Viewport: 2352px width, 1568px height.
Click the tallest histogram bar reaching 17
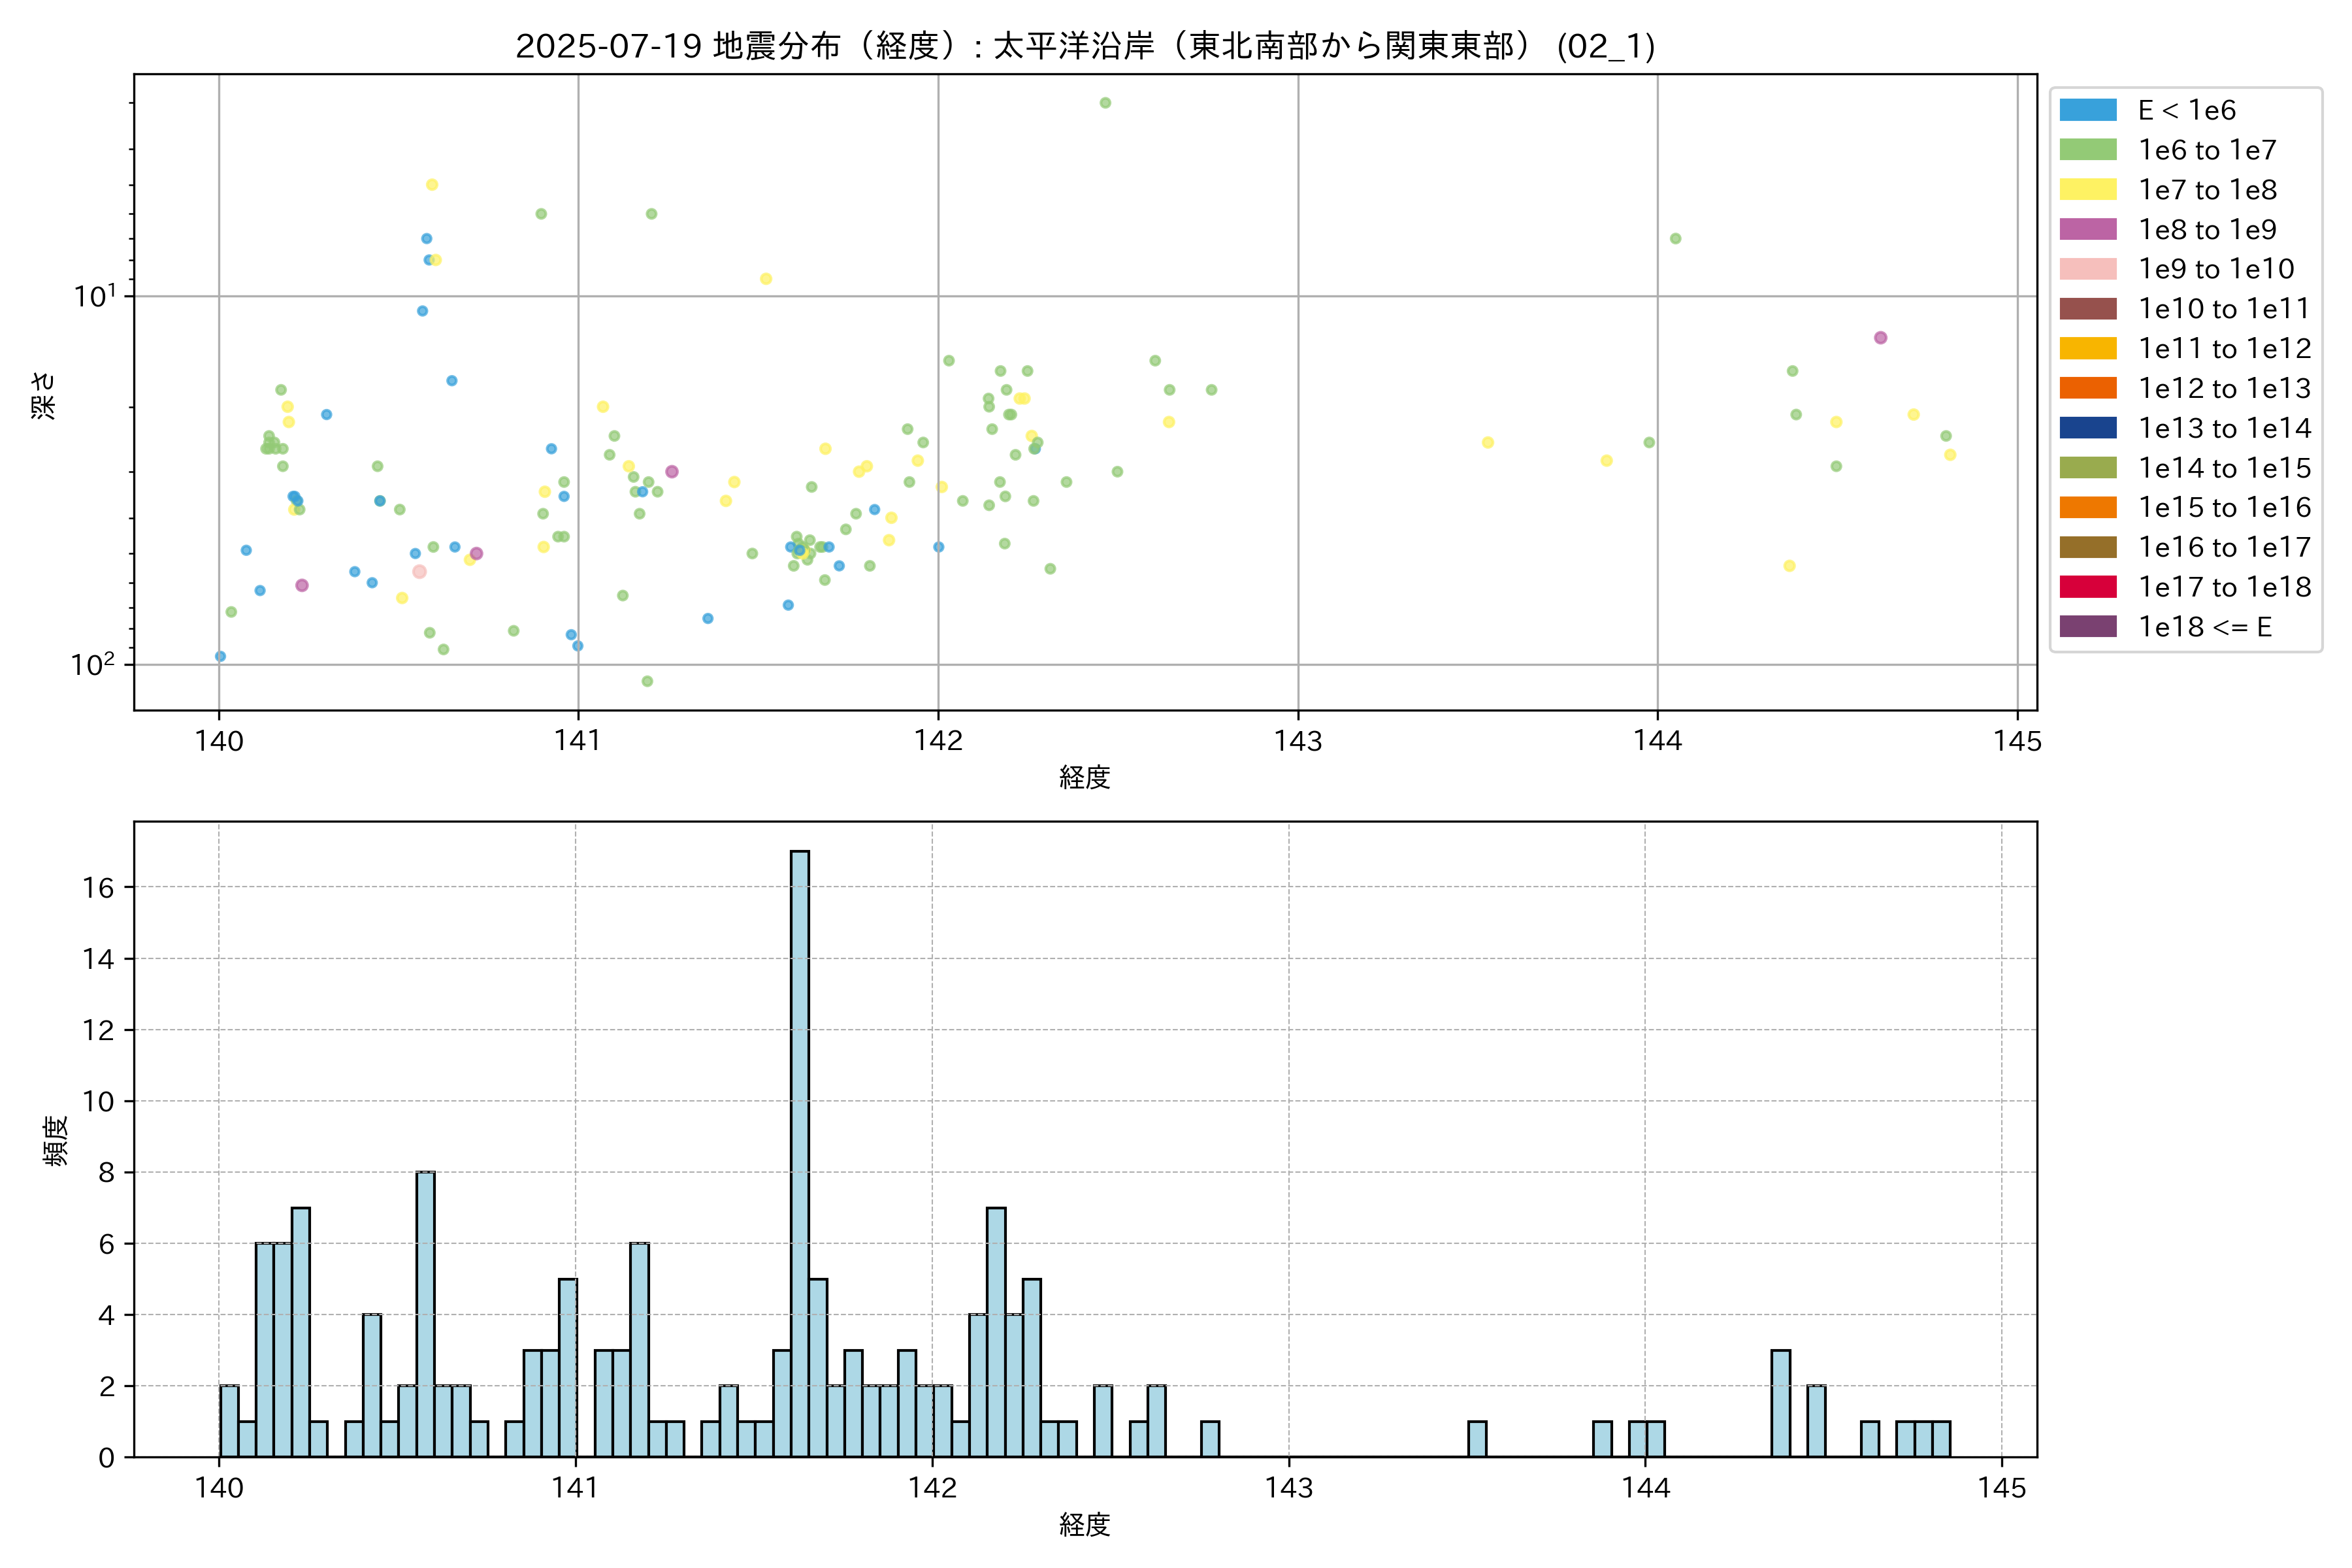coord(799,1150)
